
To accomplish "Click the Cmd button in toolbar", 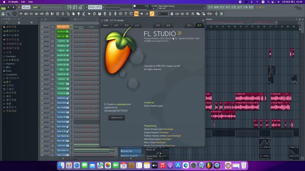I will point(177,14).
